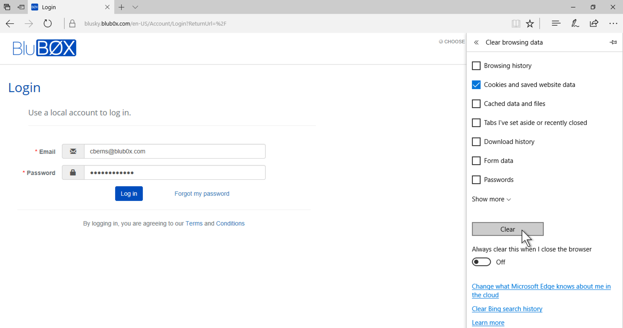623x328 pixels.
Task: Collapse pane using double chevron back arrow
Action: [476, 42]
